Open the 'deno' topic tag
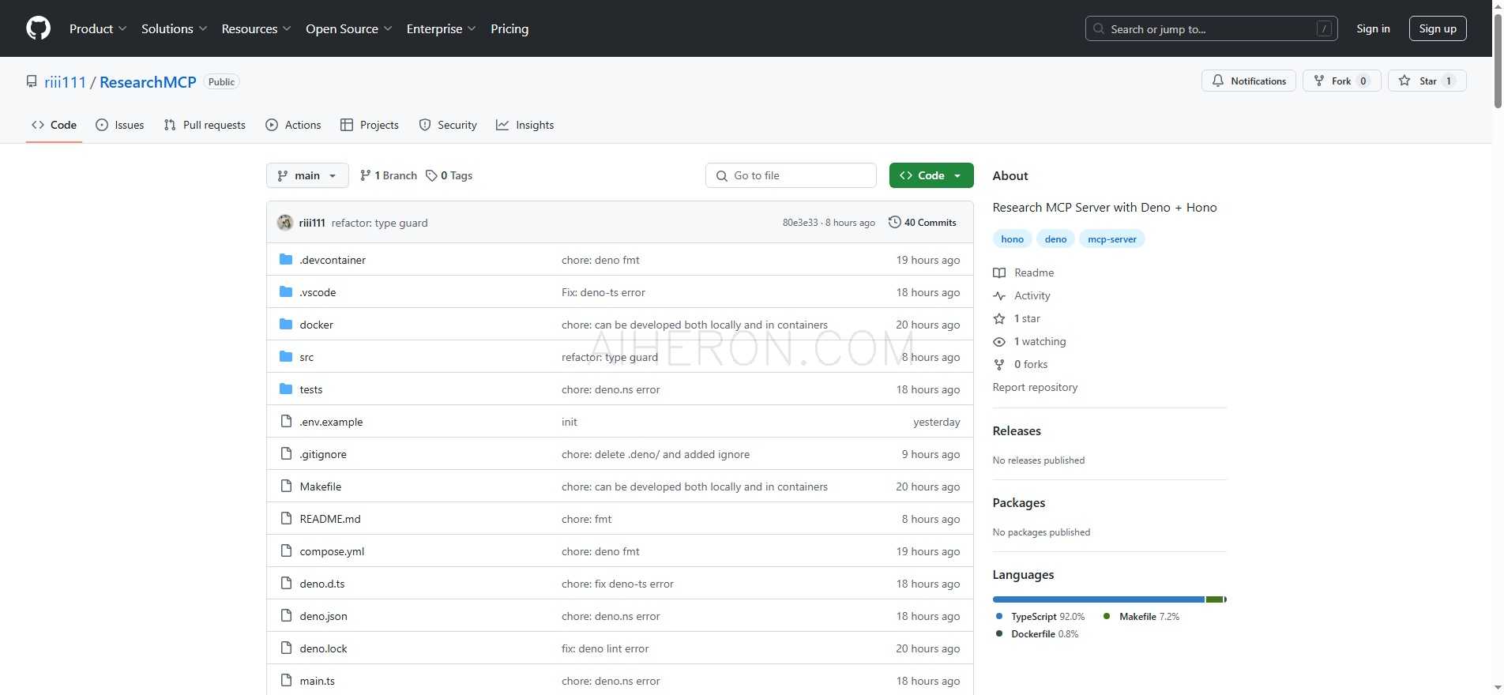 1055,239
